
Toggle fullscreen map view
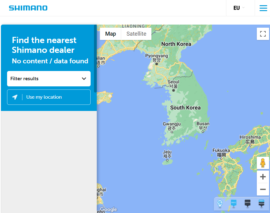263,34
